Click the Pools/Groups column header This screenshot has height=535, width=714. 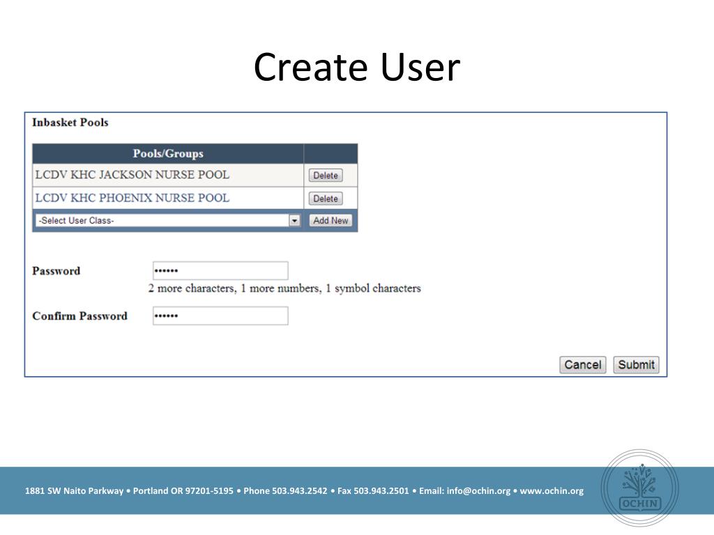pyautogui.click(x=168, y=153)
